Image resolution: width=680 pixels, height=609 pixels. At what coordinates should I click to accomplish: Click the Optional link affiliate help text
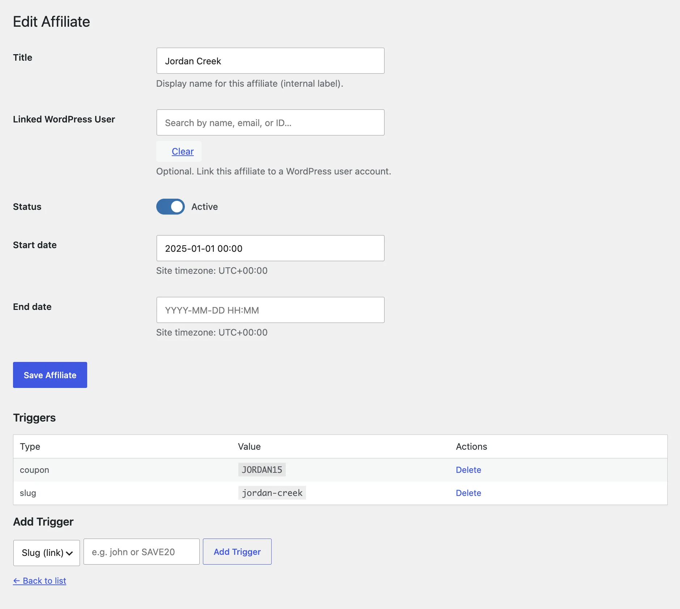point(273,171)
